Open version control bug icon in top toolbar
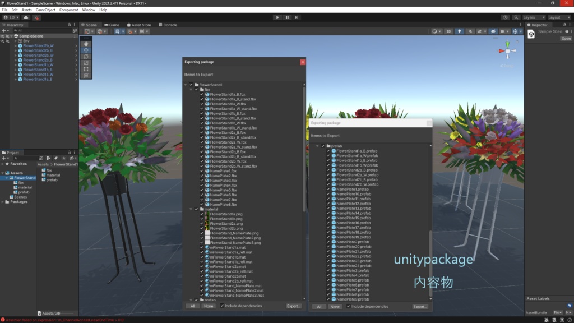 [x=36, y=17]
